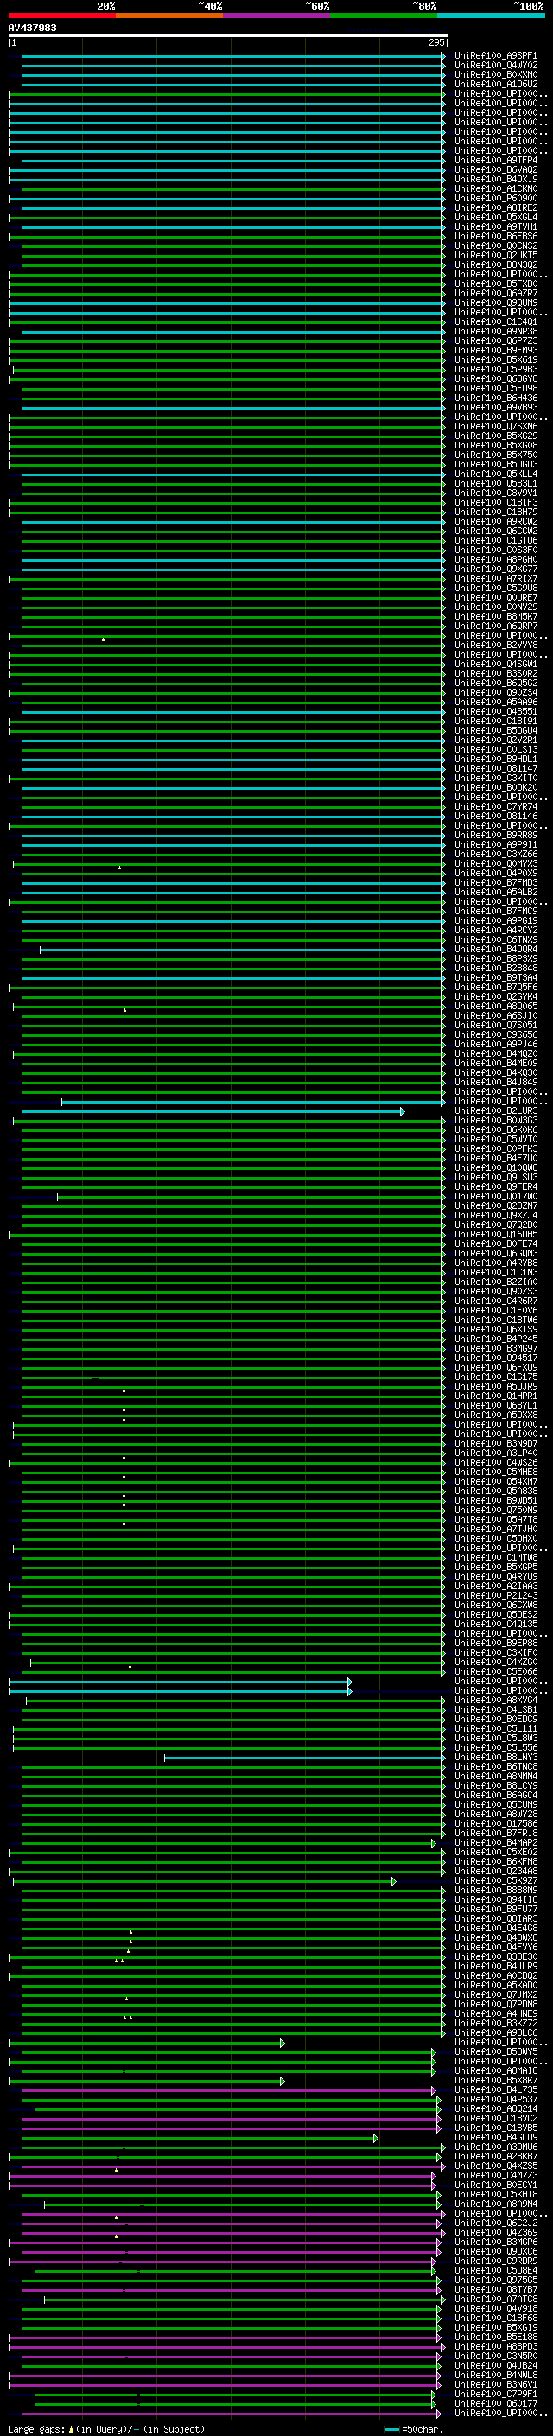Click the green ~80% identity legend segment

pos(384,16)
